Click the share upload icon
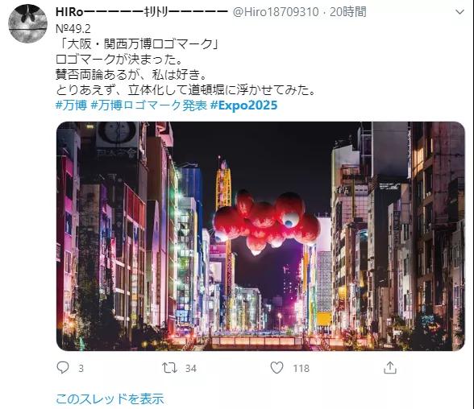 pos(390,368)
